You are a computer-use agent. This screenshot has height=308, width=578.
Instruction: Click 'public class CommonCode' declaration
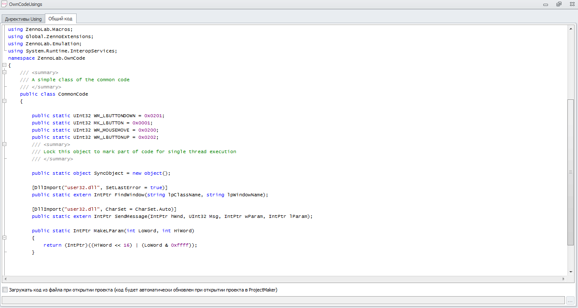click(54, 94)
